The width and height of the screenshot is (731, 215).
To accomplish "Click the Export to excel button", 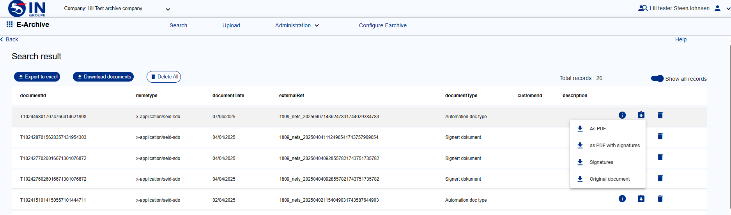I will coord(37,77).
